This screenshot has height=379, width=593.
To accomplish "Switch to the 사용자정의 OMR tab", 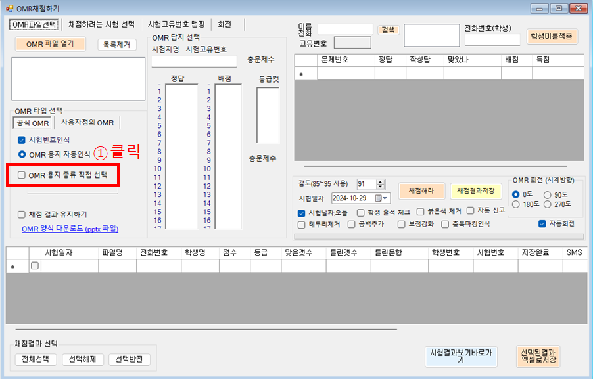I will pyautogui.click(x=87, y=123).
